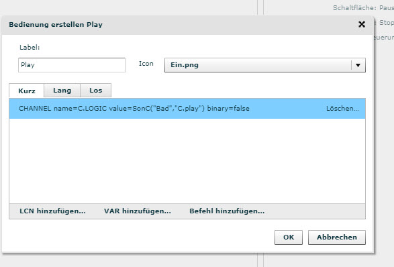Switch to the Kurz tab
Image resolution: width=394 pixels, height=267 pixels.
pos(27,91)
